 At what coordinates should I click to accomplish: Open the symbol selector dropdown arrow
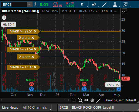coord(29,5)
